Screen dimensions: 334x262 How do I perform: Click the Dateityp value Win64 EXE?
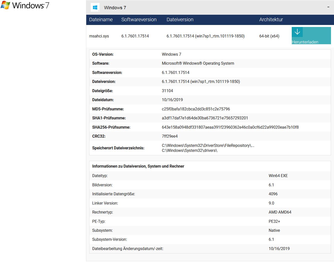click(x=278, y=176)
